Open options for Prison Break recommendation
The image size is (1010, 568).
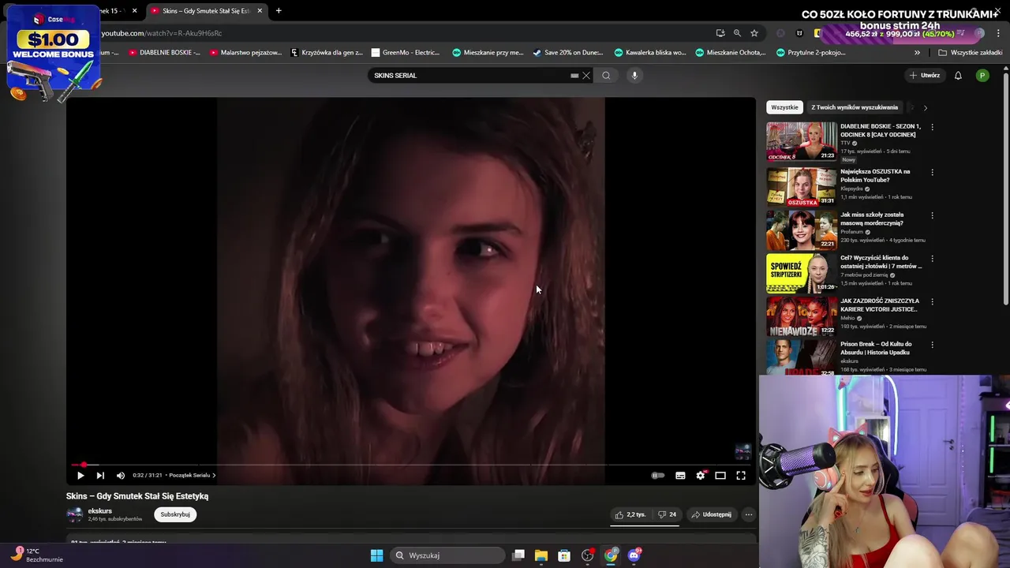coord(932,345)
